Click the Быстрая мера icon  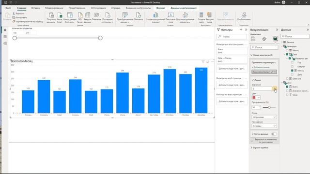click(209, 15)
